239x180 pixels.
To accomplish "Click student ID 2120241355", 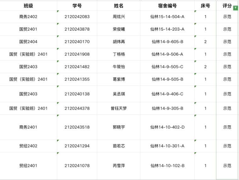I will [x=77, y=79].
